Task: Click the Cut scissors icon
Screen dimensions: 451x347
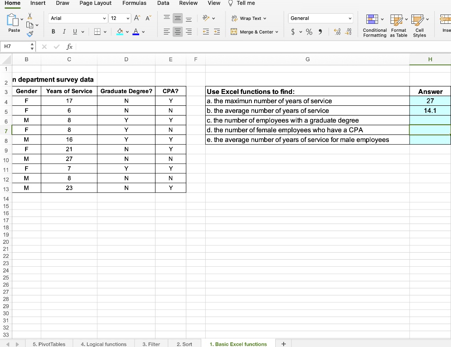Action: click(30, 16)
